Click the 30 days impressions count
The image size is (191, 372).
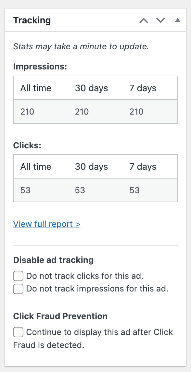[82, 112]
